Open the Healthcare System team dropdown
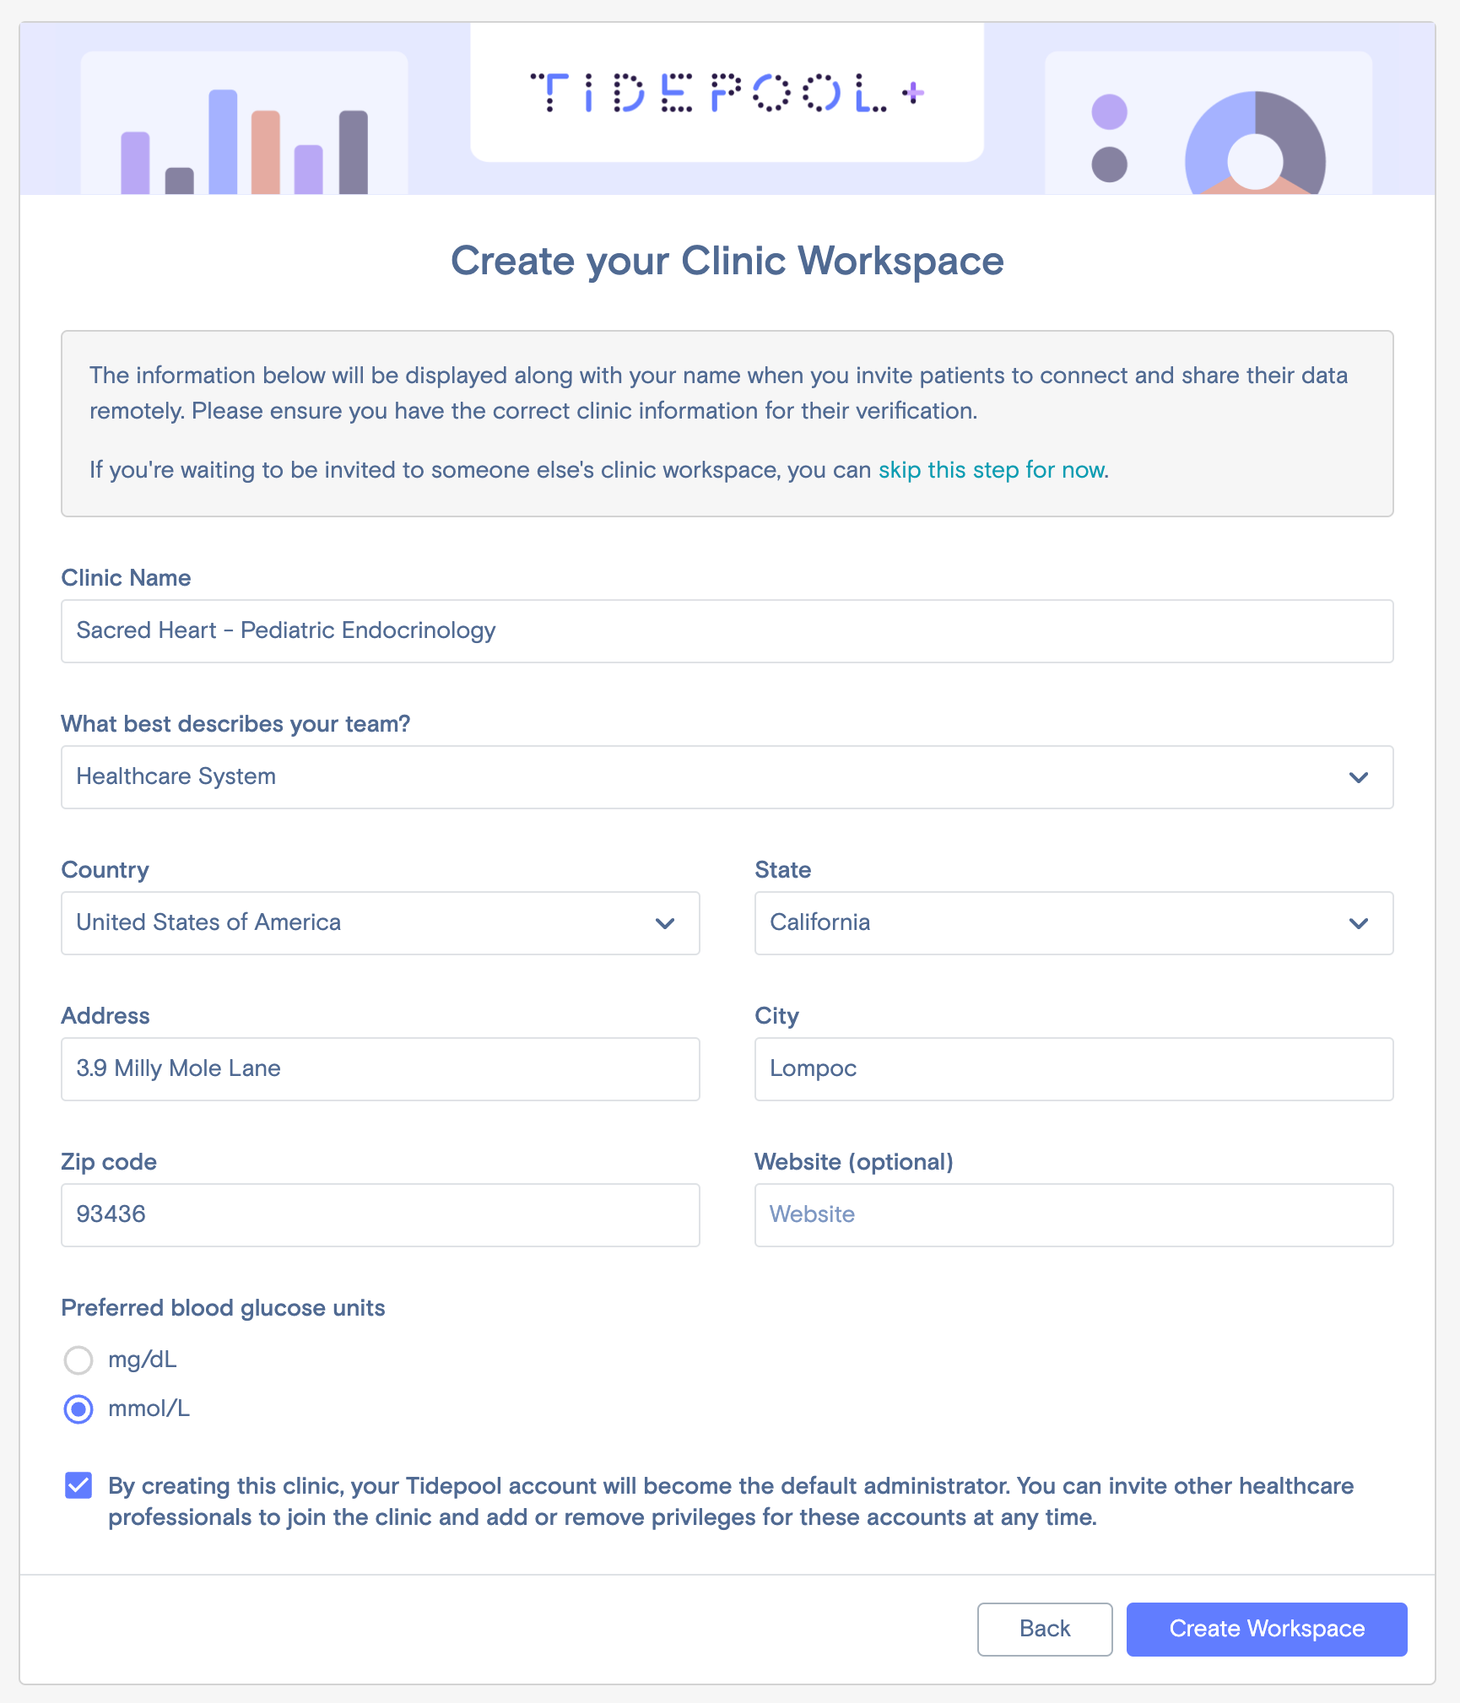1460x1703 pixels. [x=727, y=777]
